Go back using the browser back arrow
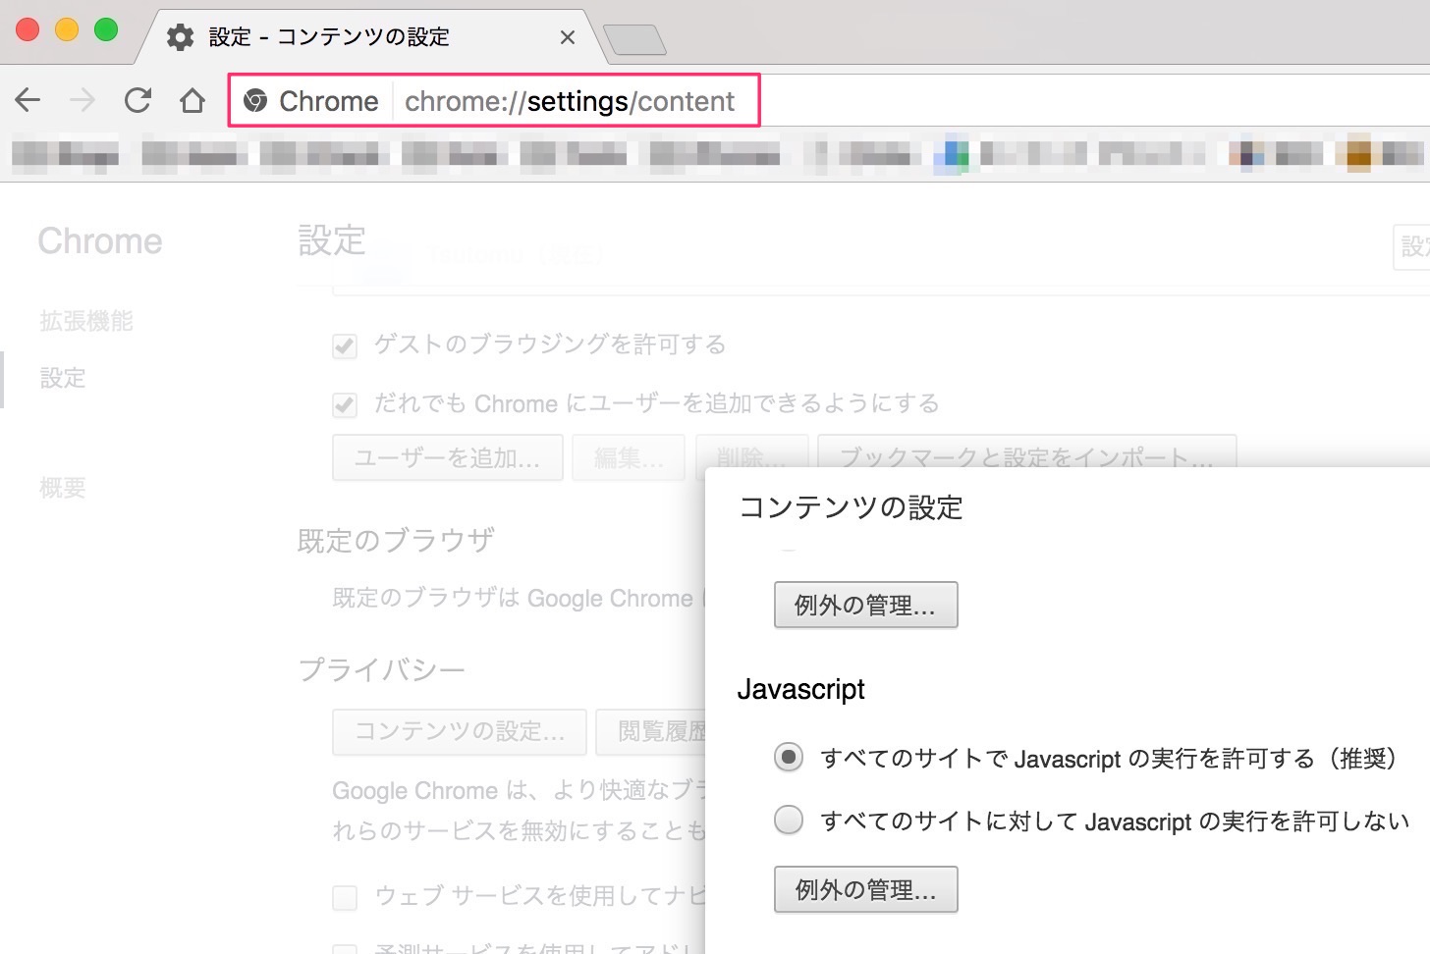The width and height of the screenshot is (1430, 954). (x=28, y=100)
